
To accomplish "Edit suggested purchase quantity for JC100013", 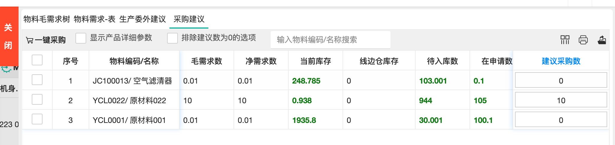I will pyautogui.click(x=561, y=81).
